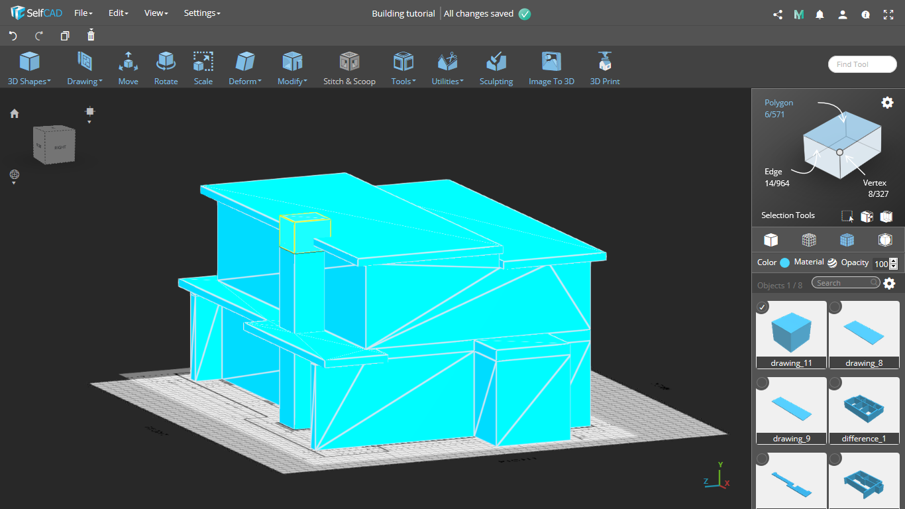Screen dimensions: 905x509
Task: Select the drawing_8 thumbnail
Action: [x=864, y=335]
